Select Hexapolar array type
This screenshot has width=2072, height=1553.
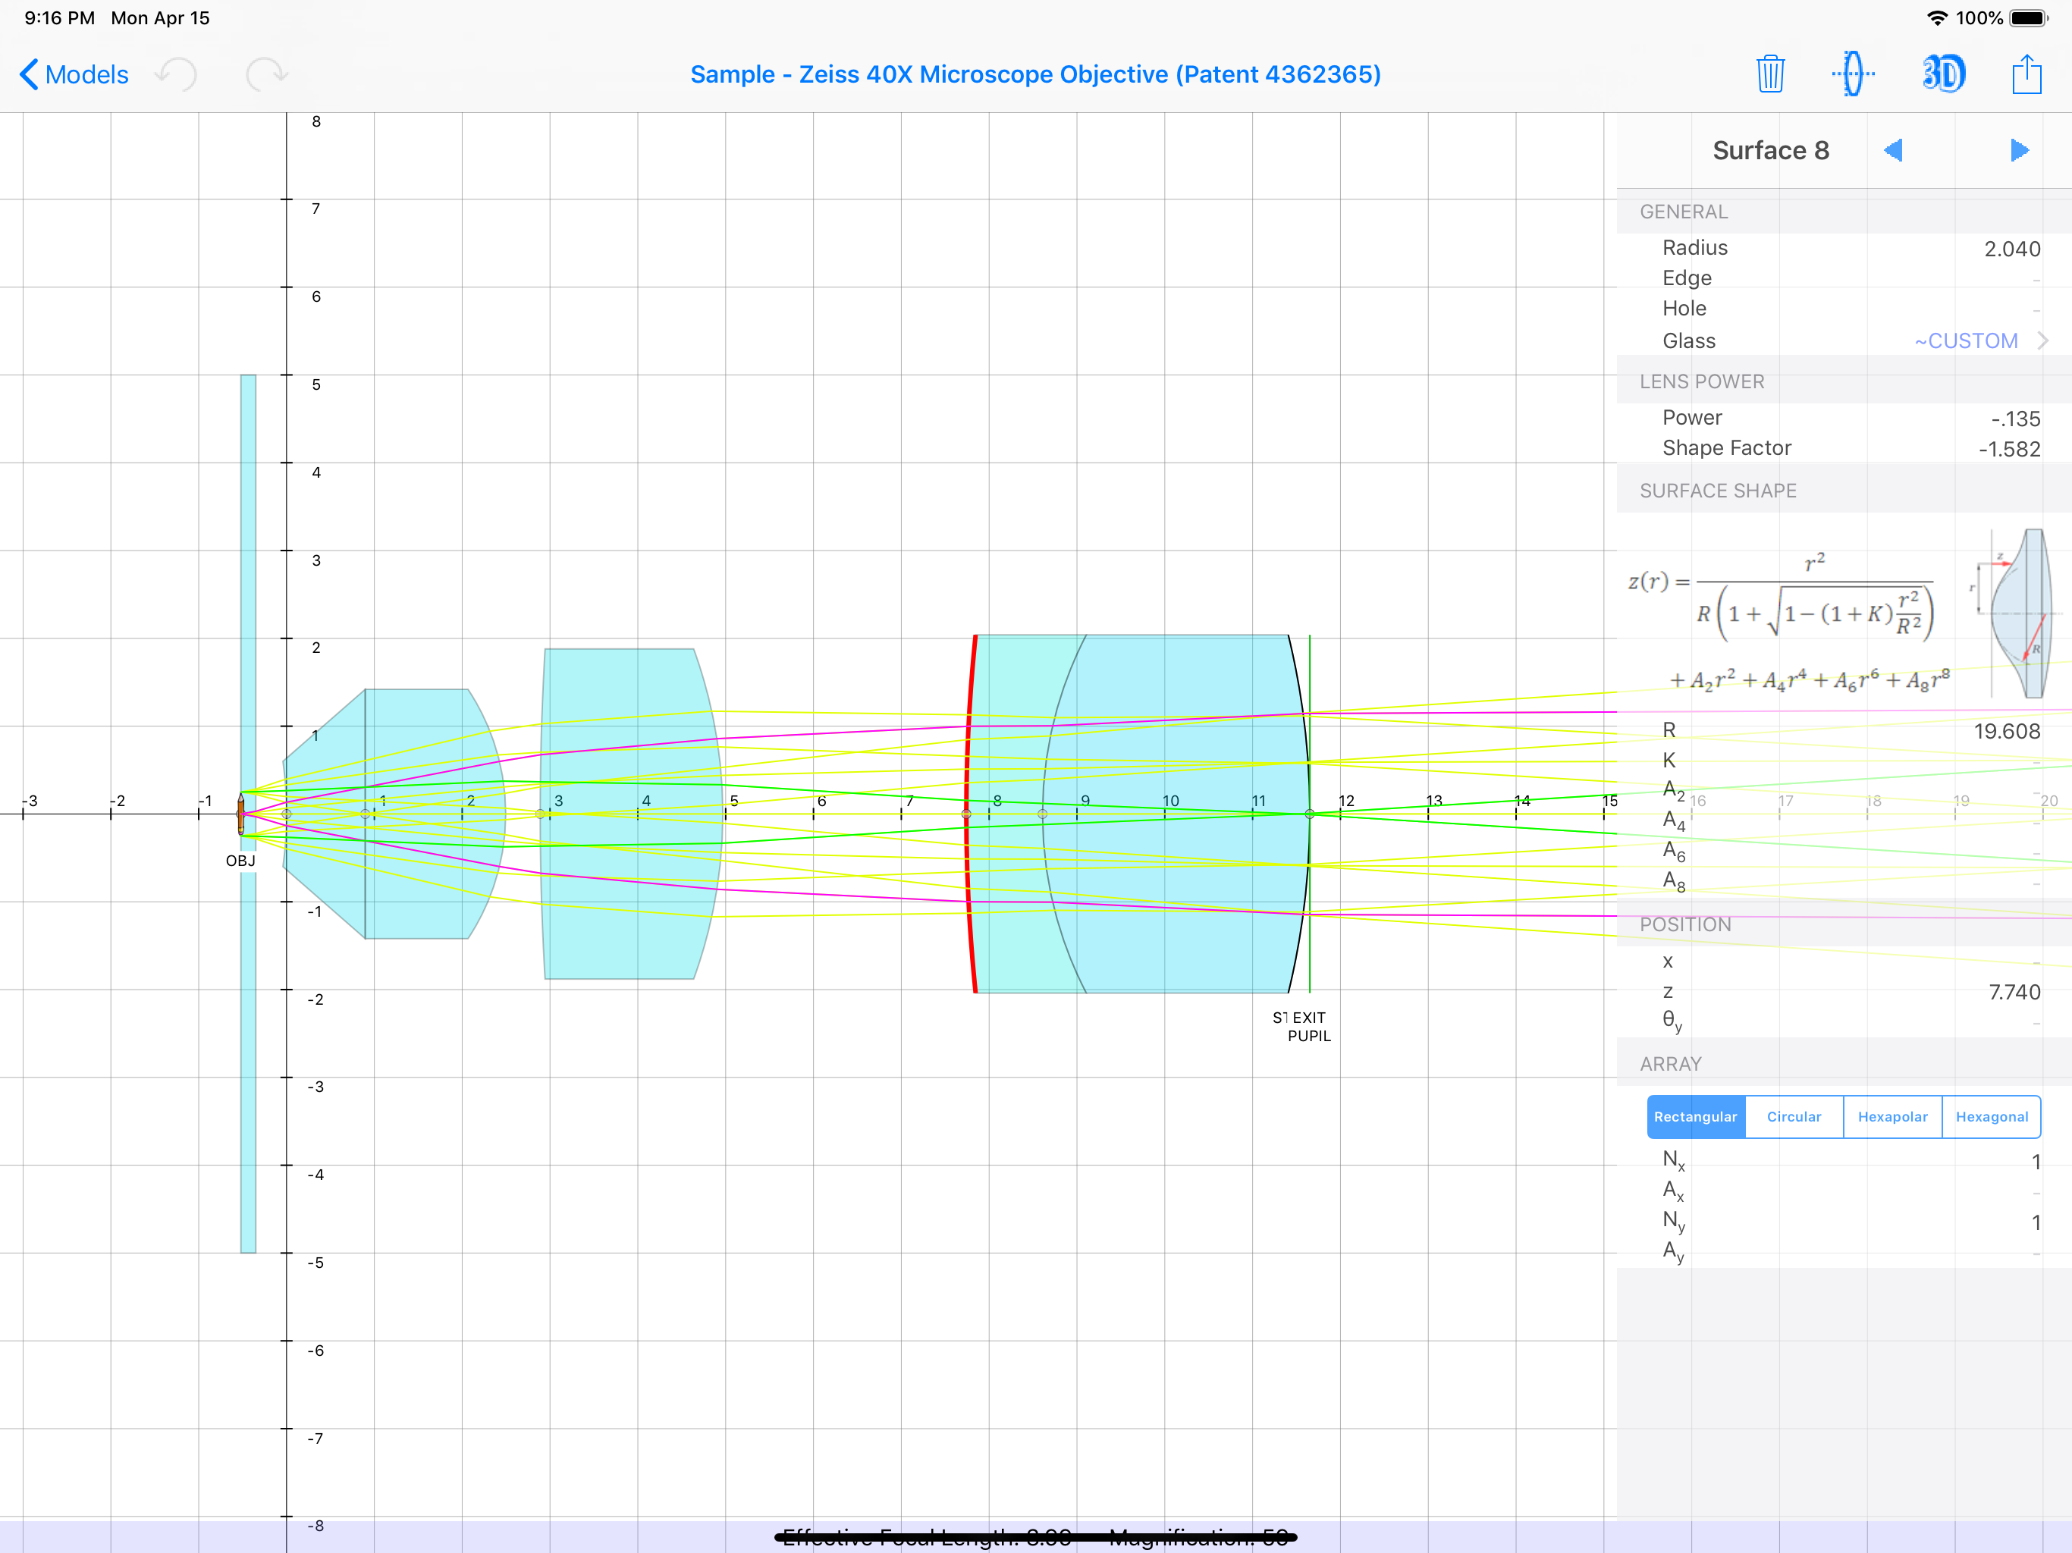point(1892,1116)
